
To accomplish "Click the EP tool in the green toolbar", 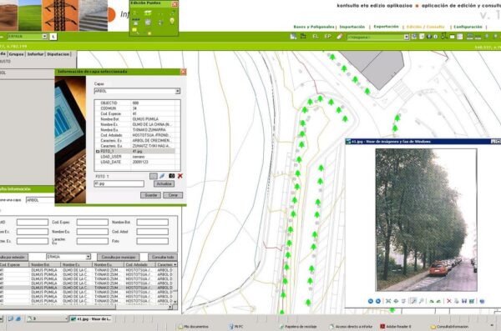I will click(x=327, y=37).
